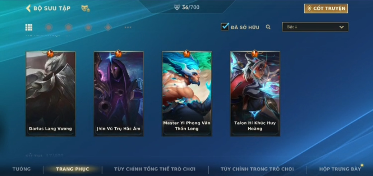Open the three-dots more filters icon
Screen dimensions: 373x176
(128, 27)
